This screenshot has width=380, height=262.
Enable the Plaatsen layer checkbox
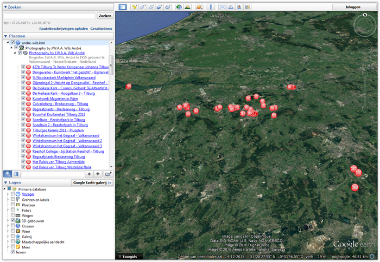click(13, 205)
